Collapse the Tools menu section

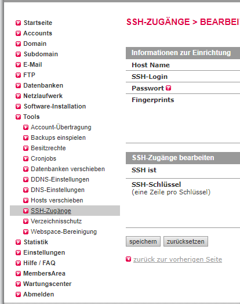[x=31, y=117]
